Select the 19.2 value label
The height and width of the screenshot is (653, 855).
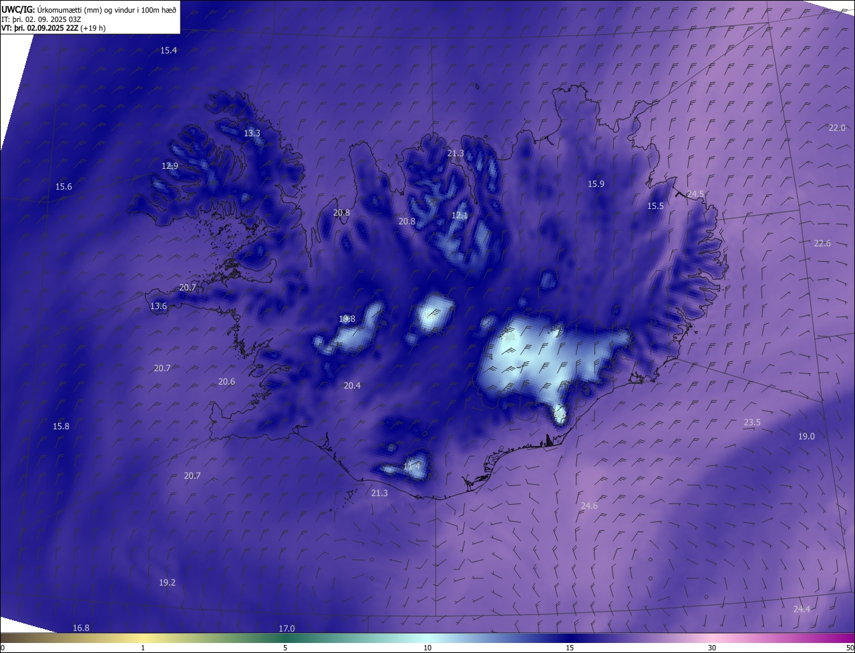pos(167,583)
